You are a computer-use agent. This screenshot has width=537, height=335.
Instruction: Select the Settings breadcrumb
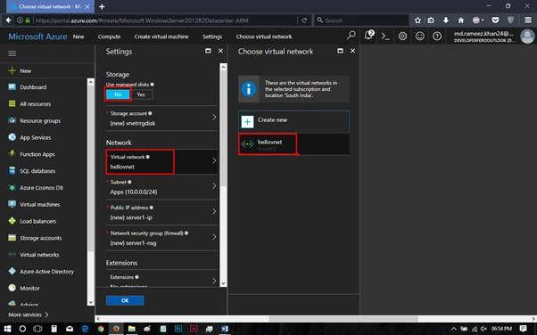coord(212,37)
